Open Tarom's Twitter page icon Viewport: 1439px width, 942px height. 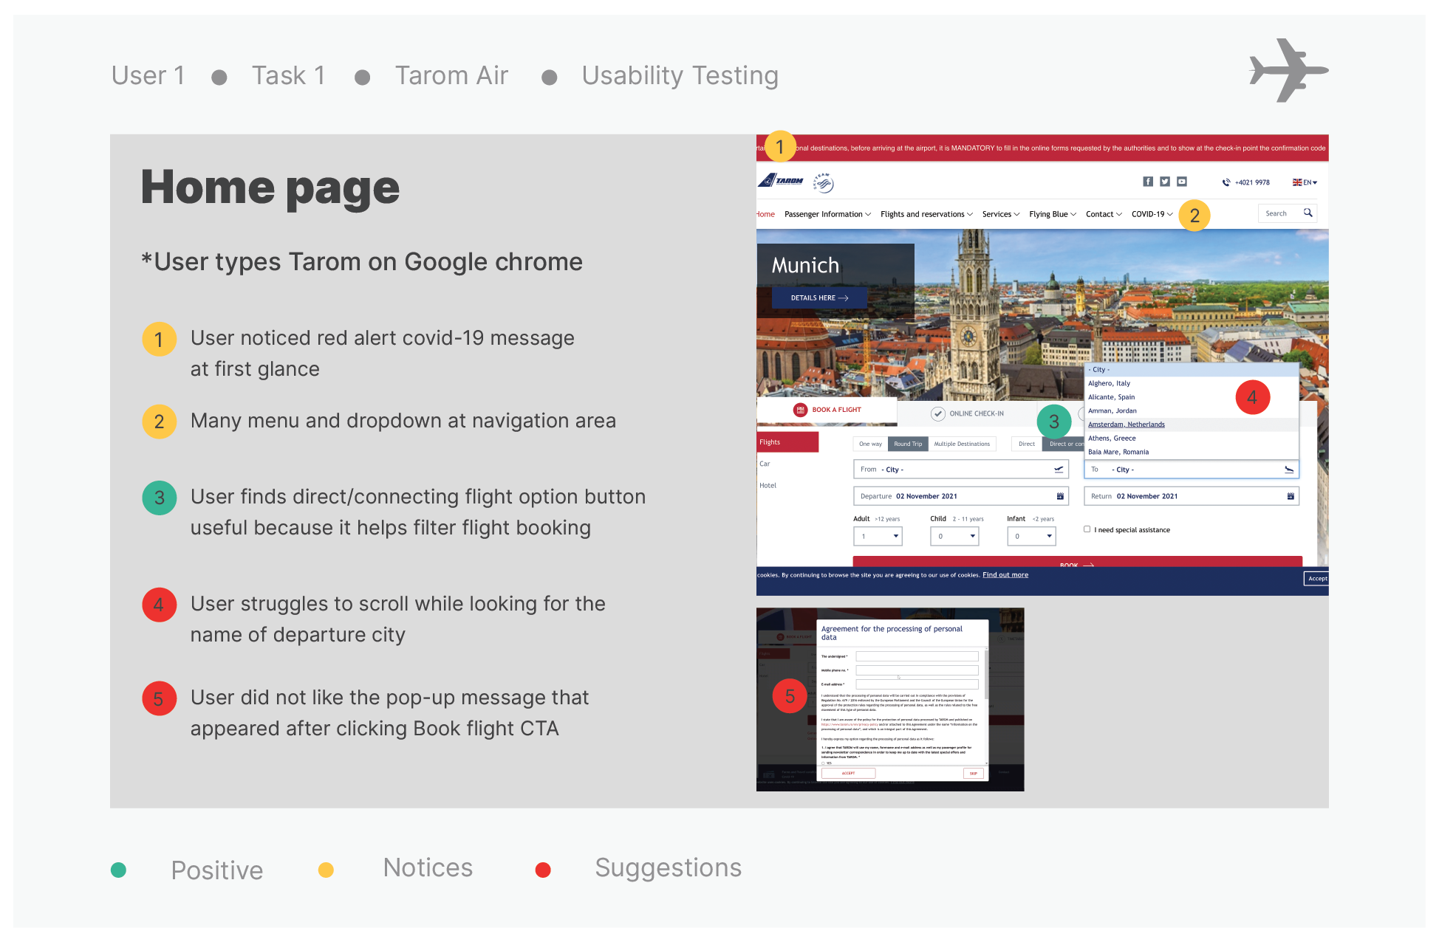coord(1165,182)
